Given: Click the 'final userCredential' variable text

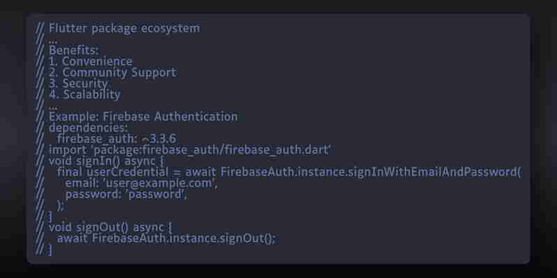Looking at the screenshot, I should tap(112, 172).
